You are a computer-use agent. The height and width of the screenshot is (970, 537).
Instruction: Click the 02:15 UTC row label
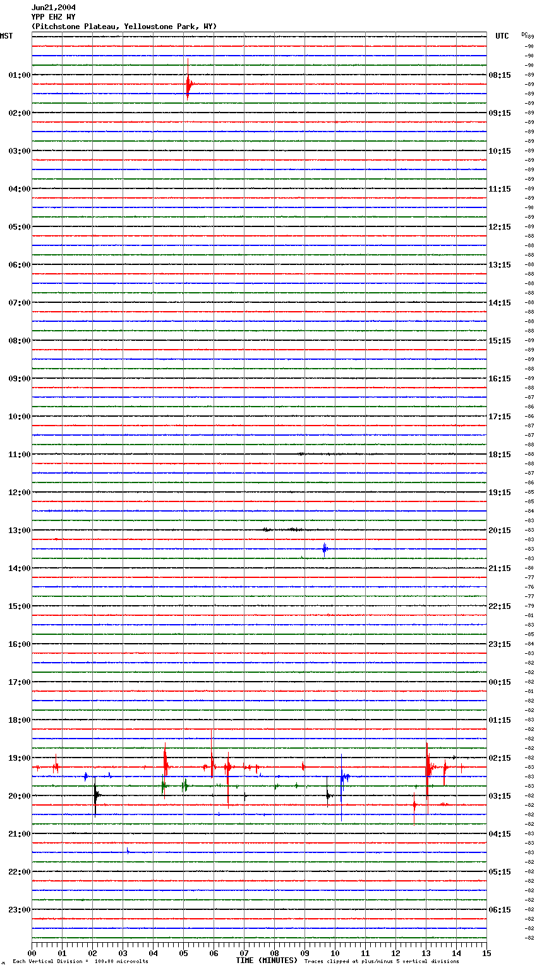pos(500,758)
